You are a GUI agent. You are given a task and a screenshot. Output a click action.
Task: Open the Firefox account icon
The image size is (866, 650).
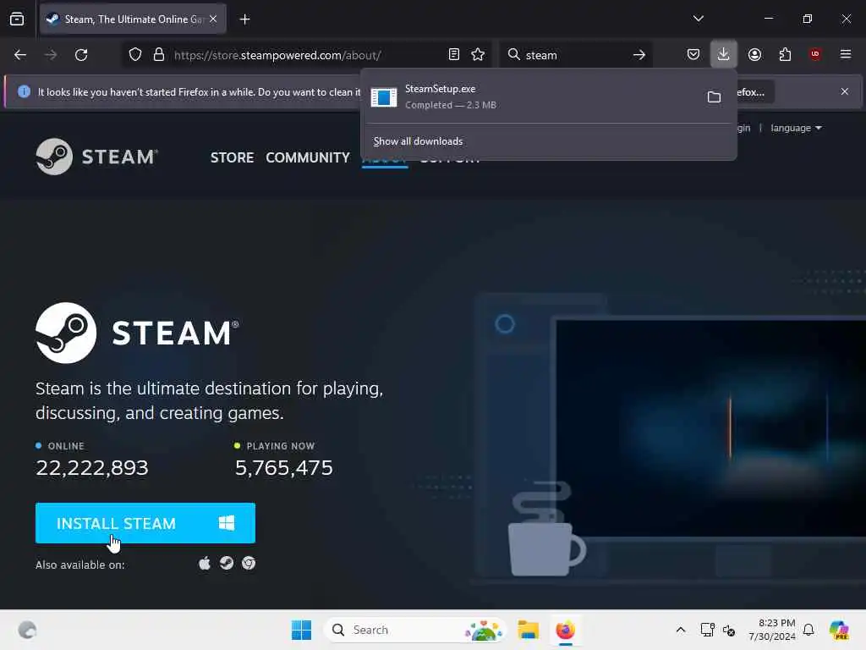coord(754,54)
